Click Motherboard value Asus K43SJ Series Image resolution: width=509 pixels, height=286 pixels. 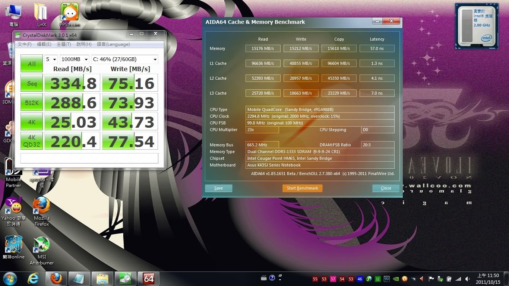[x=320, y=165]
